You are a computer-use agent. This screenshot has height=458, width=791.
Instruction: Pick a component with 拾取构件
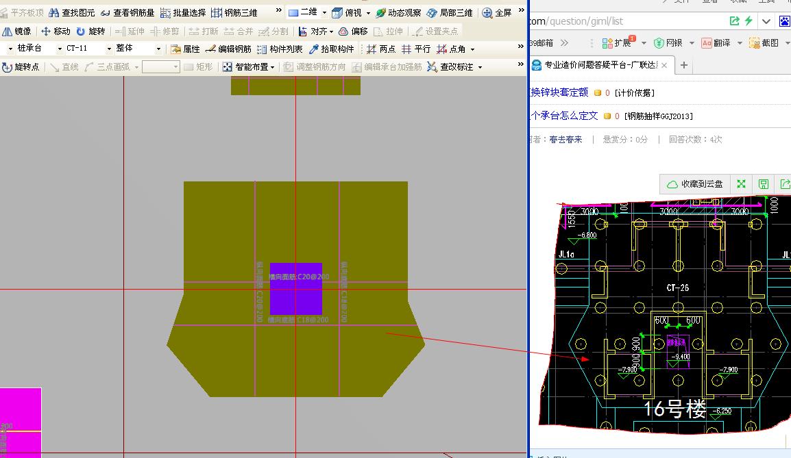point(332,49)
